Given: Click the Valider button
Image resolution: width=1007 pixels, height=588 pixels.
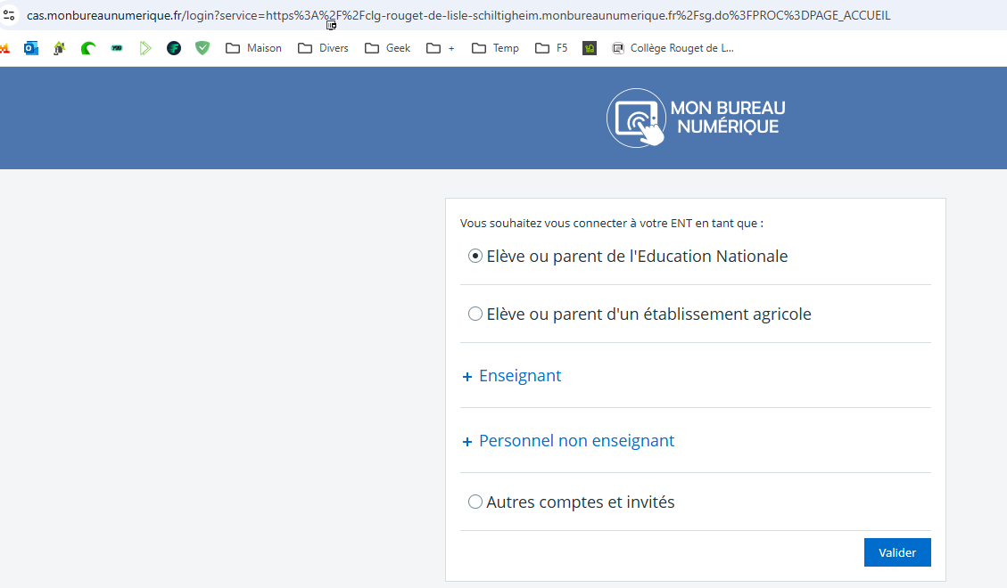Looking at the screenshot, I should tap(897, 552).
